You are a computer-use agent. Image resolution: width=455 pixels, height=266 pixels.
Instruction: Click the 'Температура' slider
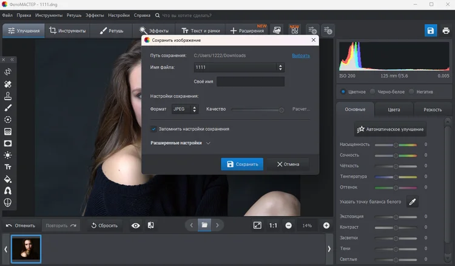[396, 177]
